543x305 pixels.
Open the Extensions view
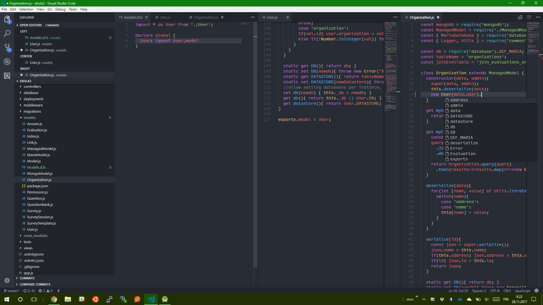coord(7,76)
